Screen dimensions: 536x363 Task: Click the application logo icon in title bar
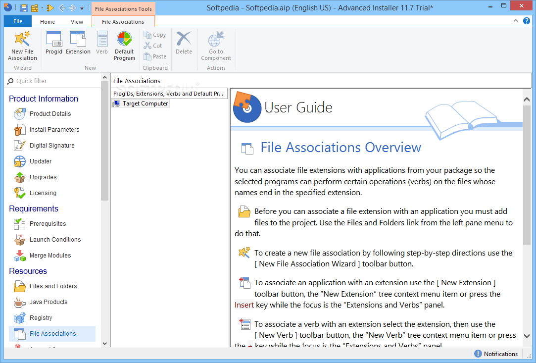(7, 7)
